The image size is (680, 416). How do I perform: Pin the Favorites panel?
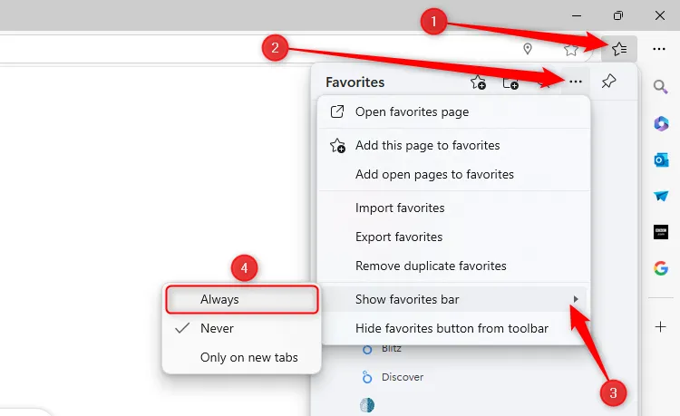coord(609,82)
